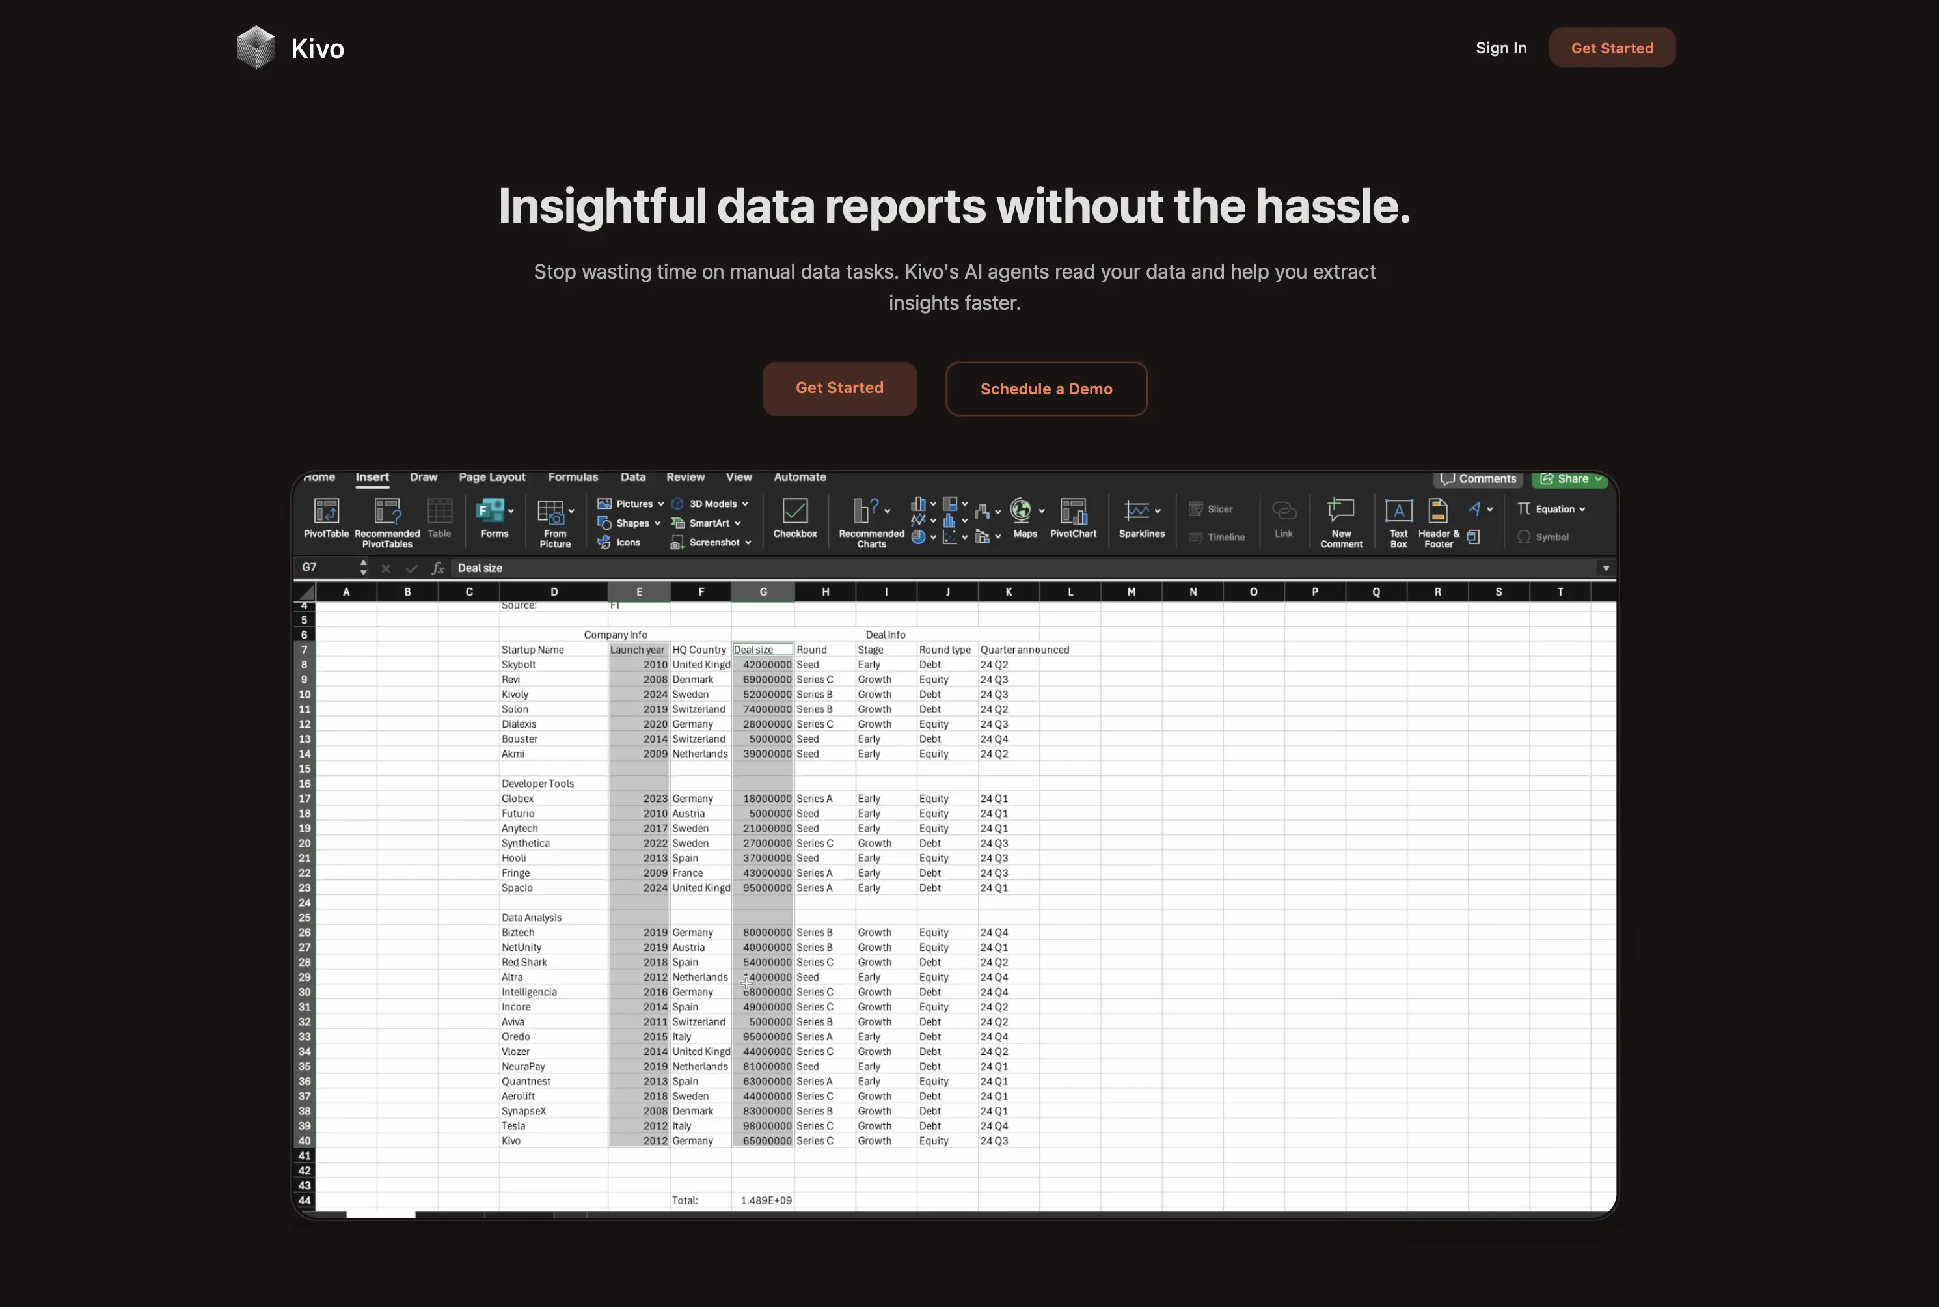Click the Header & Footer icon
Image resolution: width=1939 pixels, height=1307 pixels.
pos(1437,511)
